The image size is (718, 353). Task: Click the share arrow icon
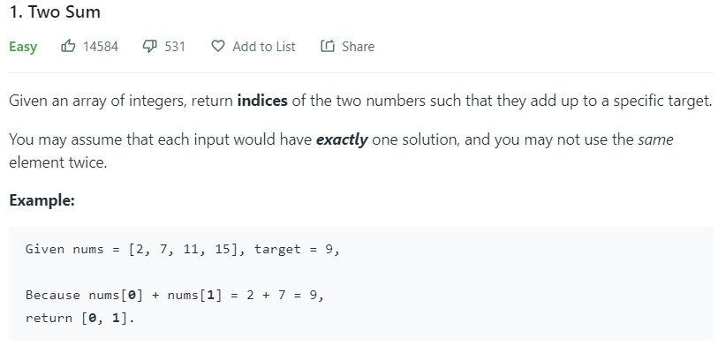pyautogui.click(x=328, y=46)
